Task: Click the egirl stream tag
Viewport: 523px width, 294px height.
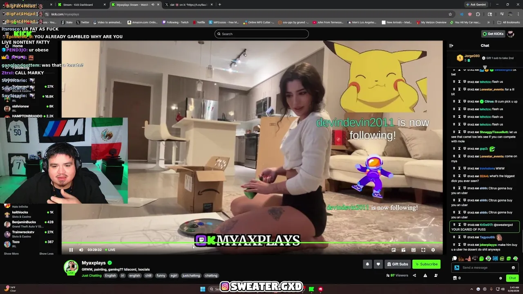Action: pos(174,276)
